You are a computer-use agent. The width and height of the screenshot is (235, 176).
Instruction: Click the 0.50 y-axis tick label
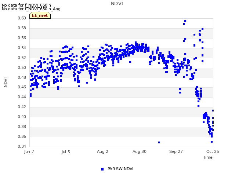point(22,67)
